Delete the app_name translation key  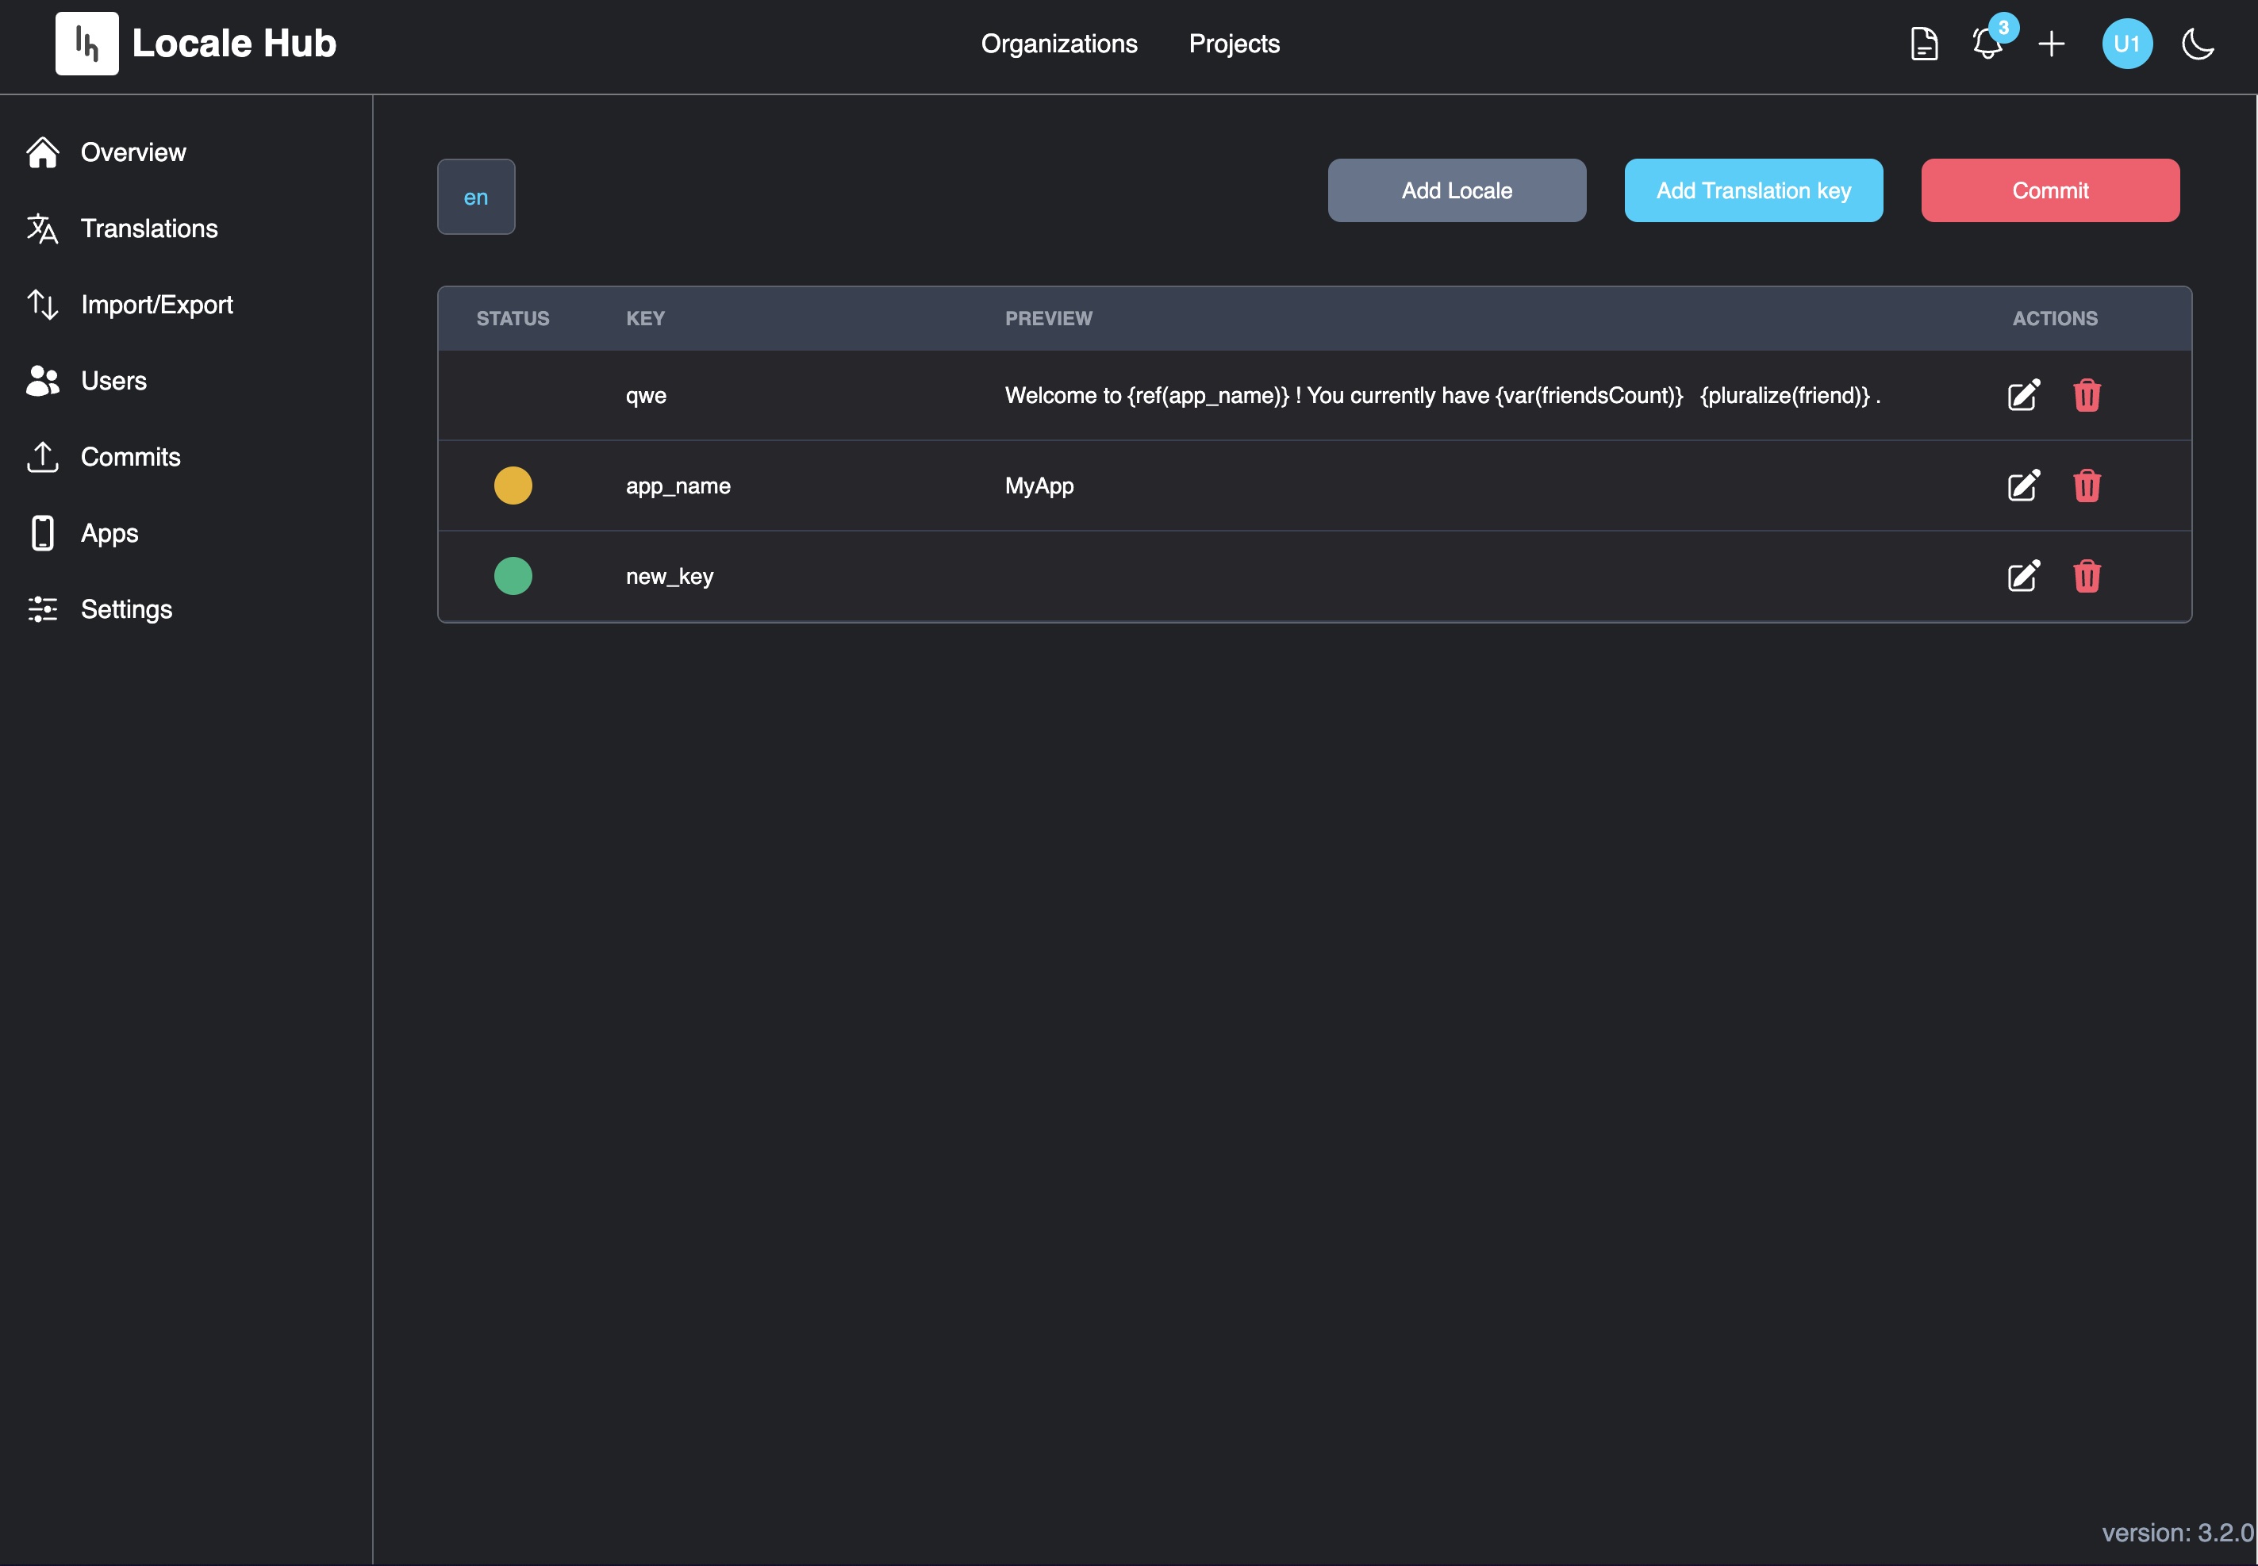(x=2087, y=486)
